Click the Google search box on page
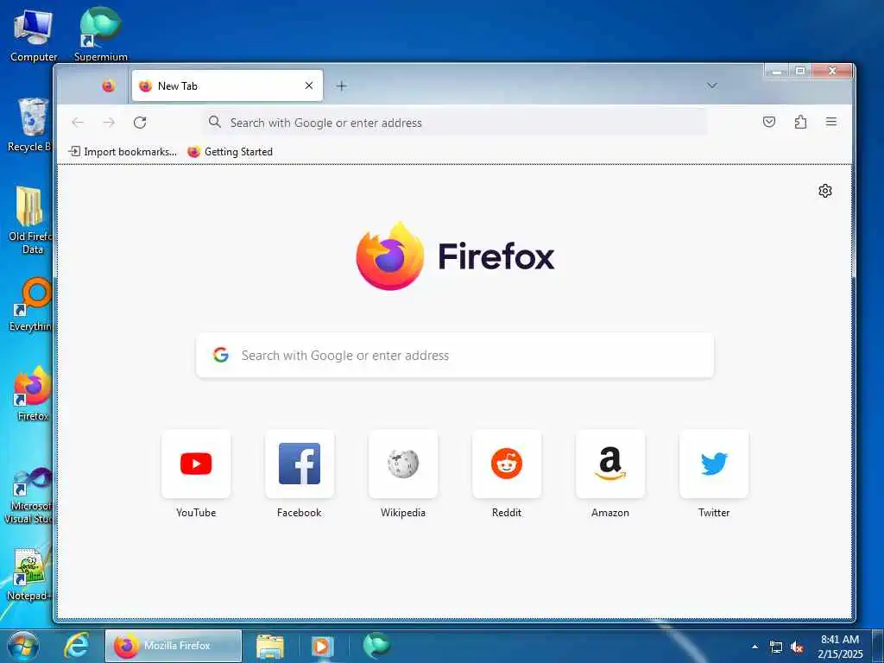 pos(455,355)
